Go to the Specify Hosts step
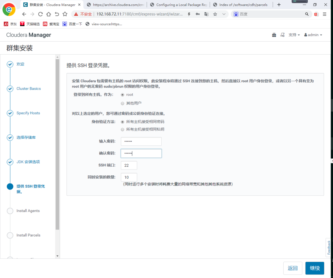The height and width of the screenshot is (278, 333). pyautogui.click(x=28, y=113)
